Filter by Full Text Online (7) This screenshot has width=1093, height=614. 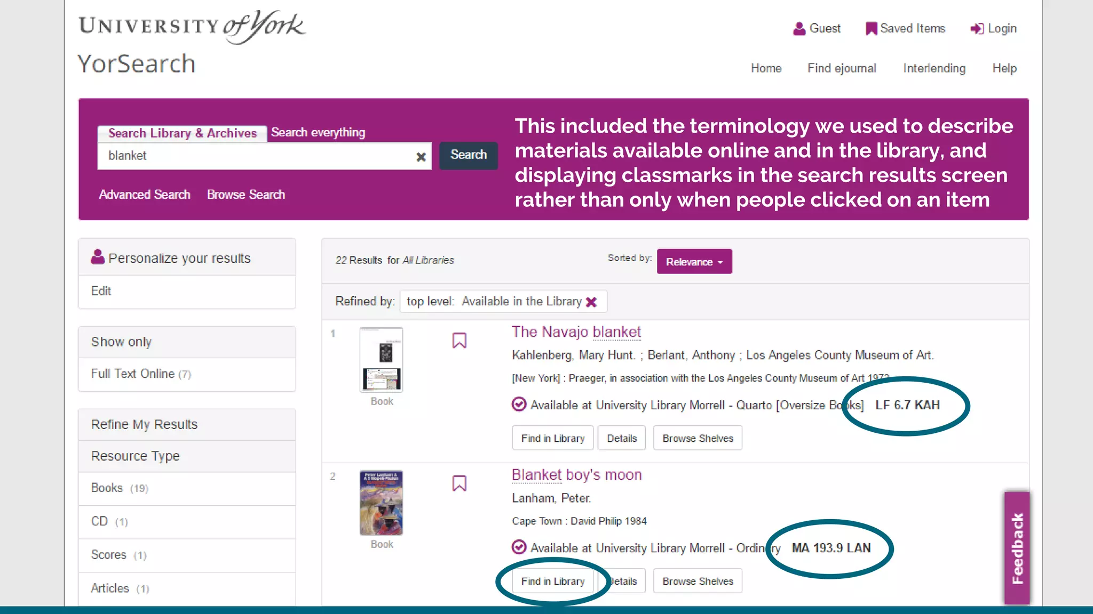point(187,374)
